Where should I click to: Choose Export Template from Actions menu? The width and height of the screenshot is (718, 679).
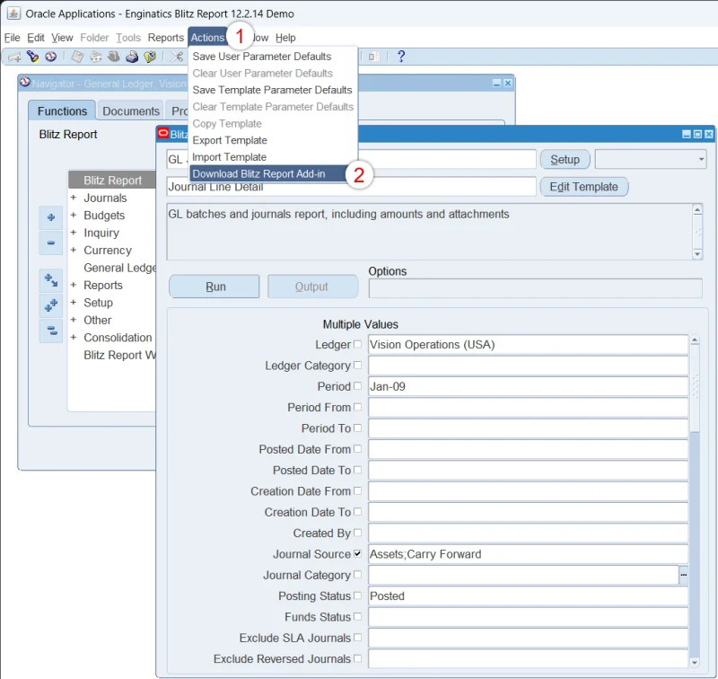tap(230, 140)
